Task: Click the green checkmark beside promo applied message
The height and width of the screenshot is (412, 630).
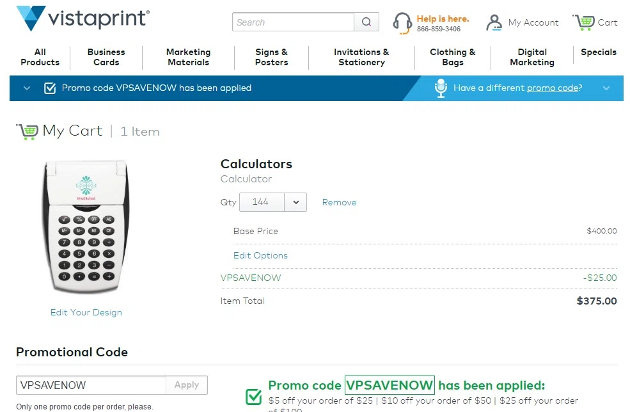Action: pyautogui.click(x=253, y=397)
